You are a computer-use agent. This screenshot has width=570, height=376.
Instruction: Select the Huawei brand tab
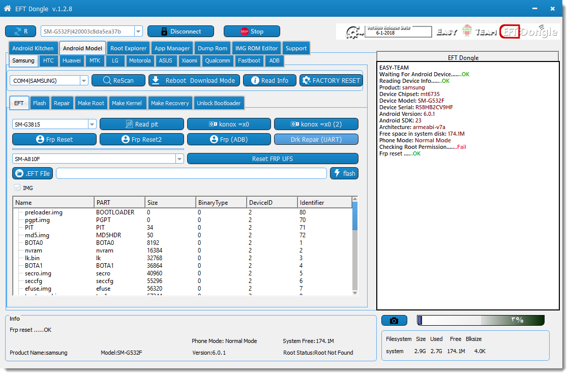coord(72,60)
